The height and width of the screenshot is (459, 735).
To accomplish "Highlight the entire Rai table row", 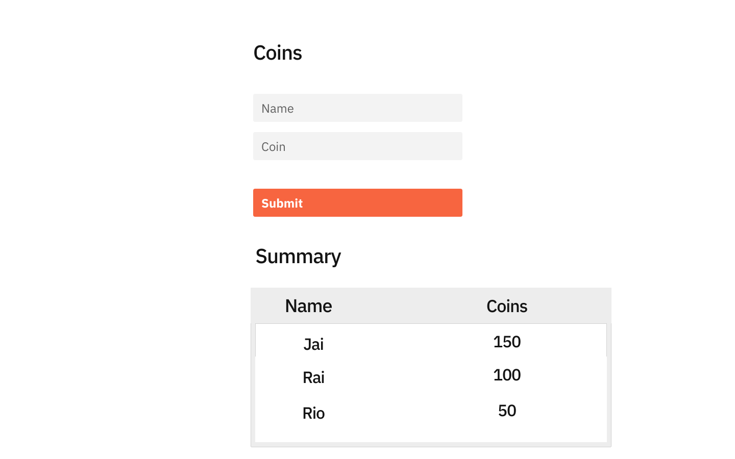I will coord(408,376).
